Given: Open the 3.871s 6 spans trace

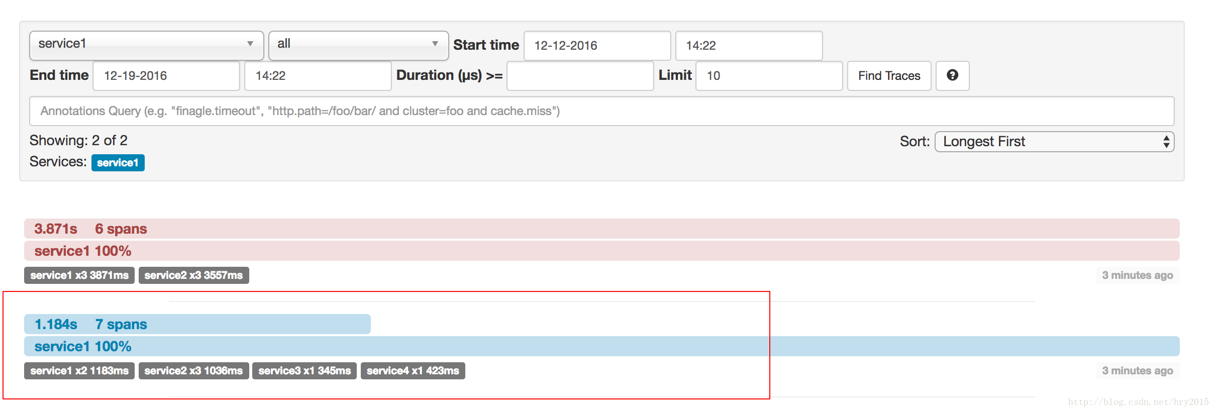Looking at the screenshot, I should point(601,229).
